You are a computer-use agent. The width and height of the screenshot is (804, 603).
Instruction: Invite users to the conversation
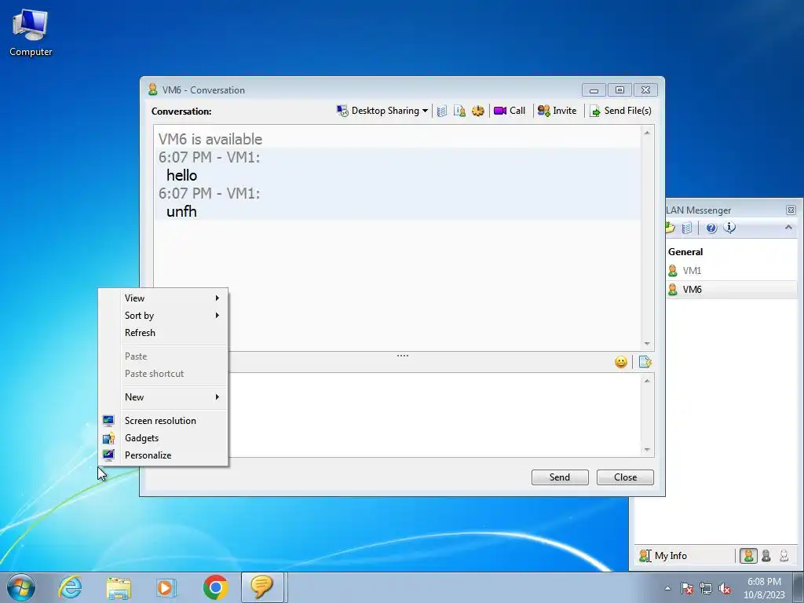coord(557,111)
